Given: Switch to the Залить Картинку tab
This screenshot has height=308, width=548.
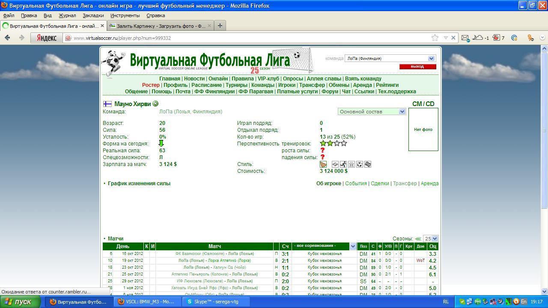Looking at the screenshot, I should (x=158, y=26).
